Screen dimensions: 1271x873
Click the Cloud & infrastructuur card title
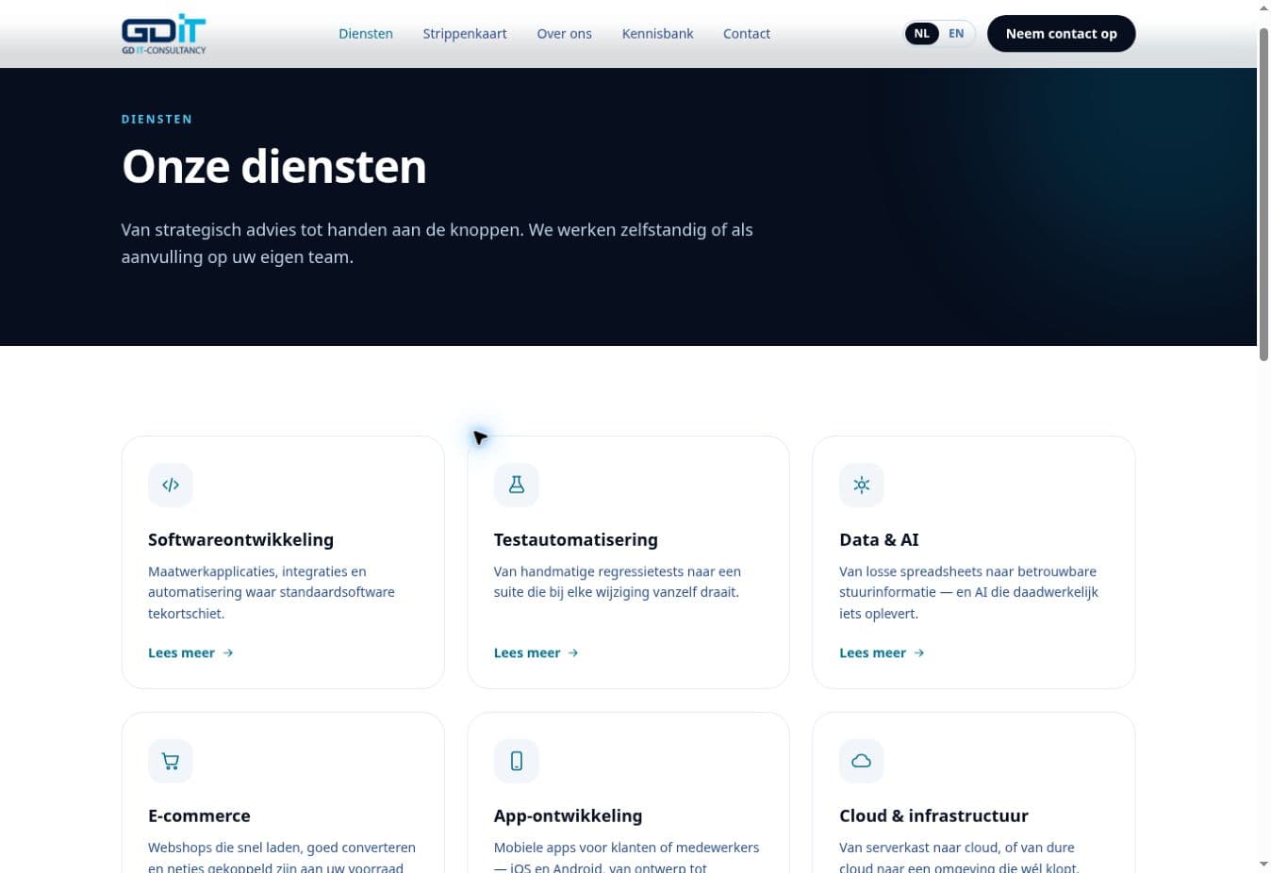pos(933,816)
